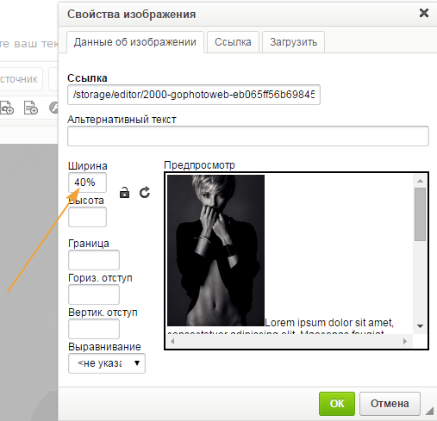Click the Высота input field
The width and height of the screenshot is (437, 421).
click(87, 217)
